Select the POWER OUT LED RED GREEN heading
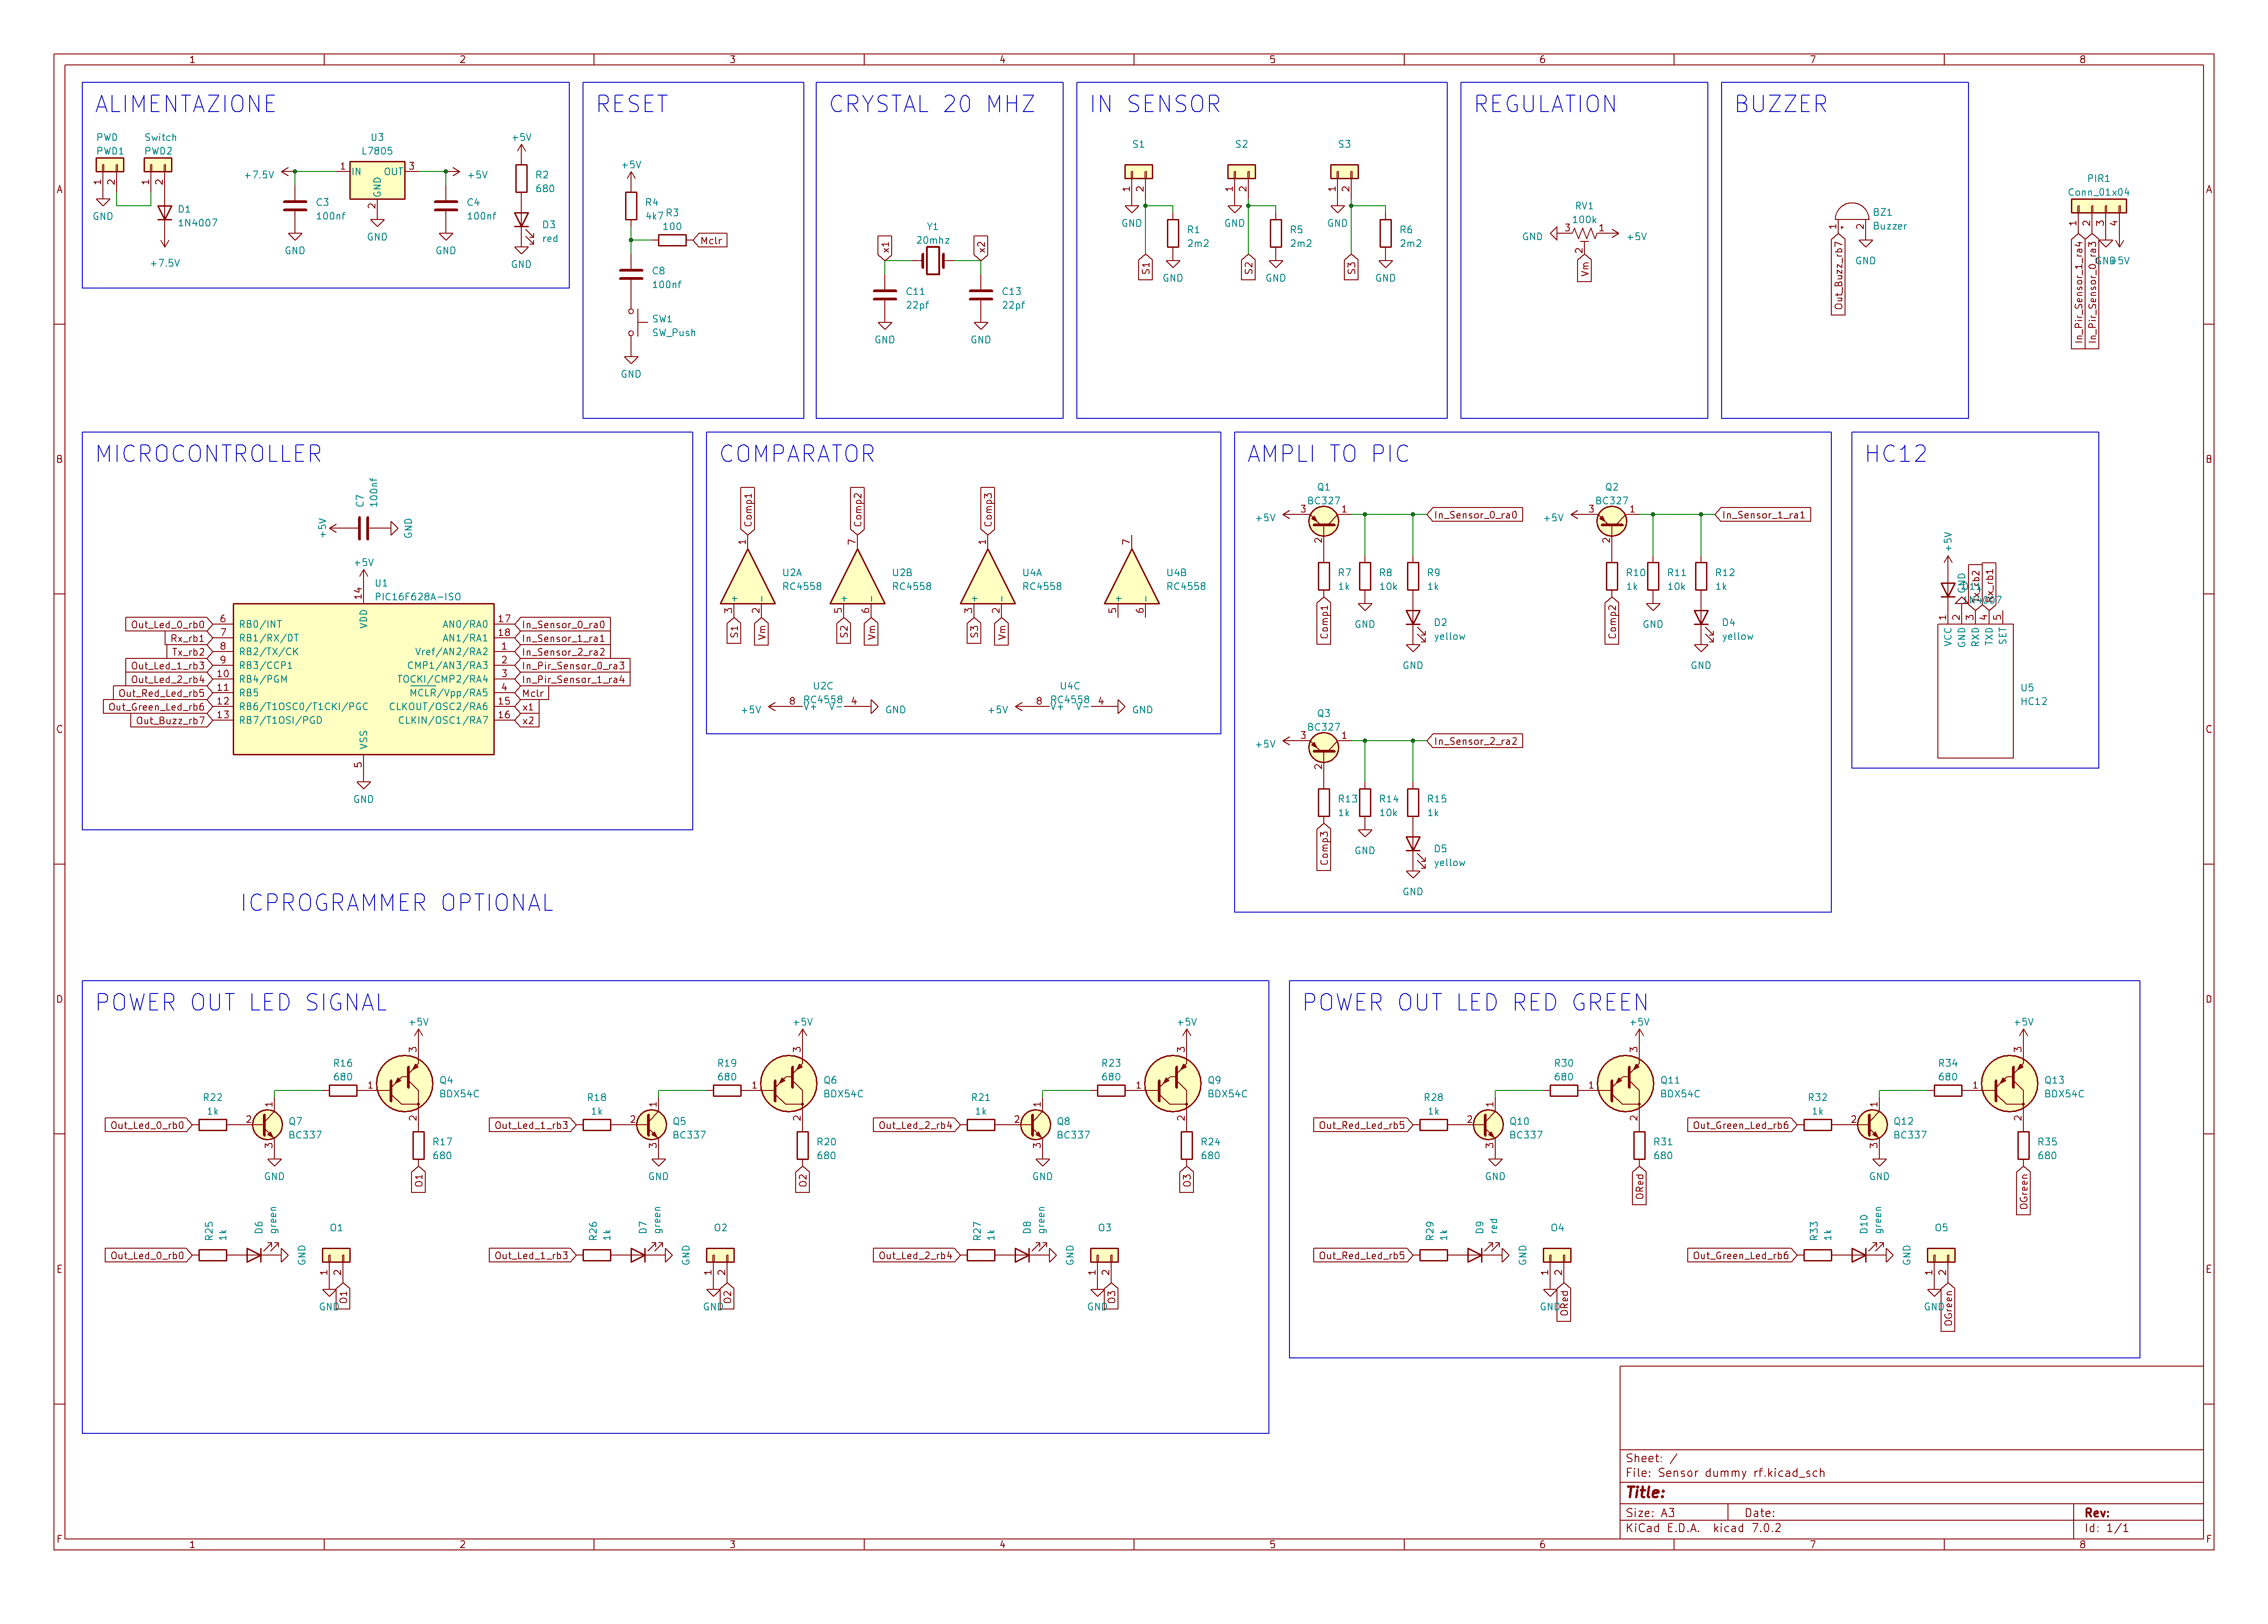2268x1624 pixels. (x=1476, y=1003)
